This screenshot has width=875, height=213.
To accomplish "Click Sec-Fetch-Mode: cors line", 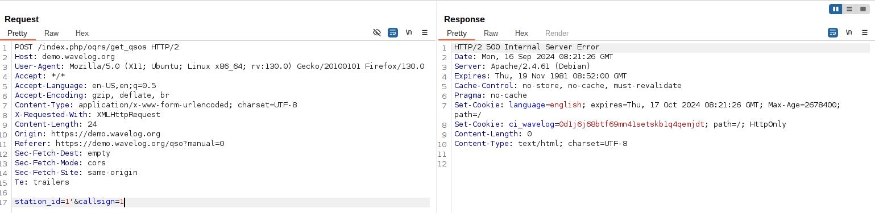I will [60, 163].
